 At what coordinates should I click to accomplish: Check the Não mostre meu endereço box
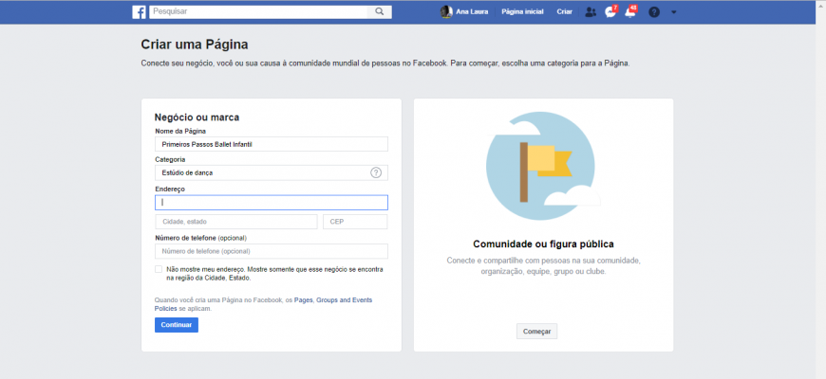click(x=159, y=269)
